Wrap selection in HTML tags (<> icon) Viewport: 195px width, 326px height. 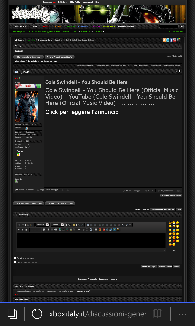[87, 230]
